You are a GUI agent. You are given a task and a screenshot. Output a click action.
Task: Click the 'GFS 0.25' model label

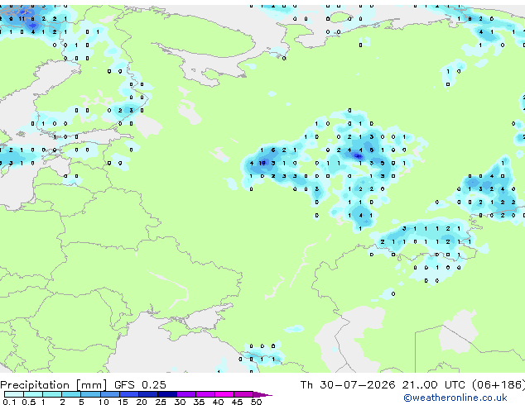(x=140, y=385)
